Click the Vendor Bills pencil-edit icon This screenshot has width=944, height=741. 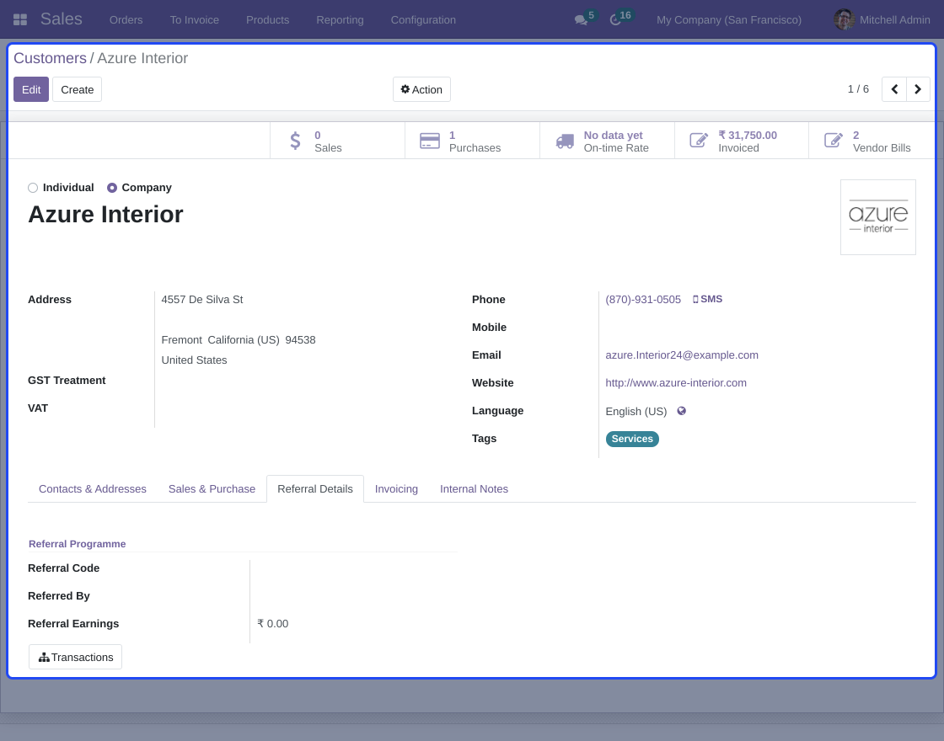click(x=834, y=141)
